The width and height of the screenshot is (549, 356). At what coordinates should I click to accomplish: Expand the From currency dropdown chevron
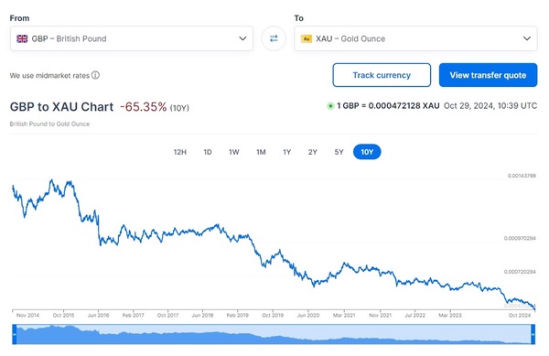point(242,38)
